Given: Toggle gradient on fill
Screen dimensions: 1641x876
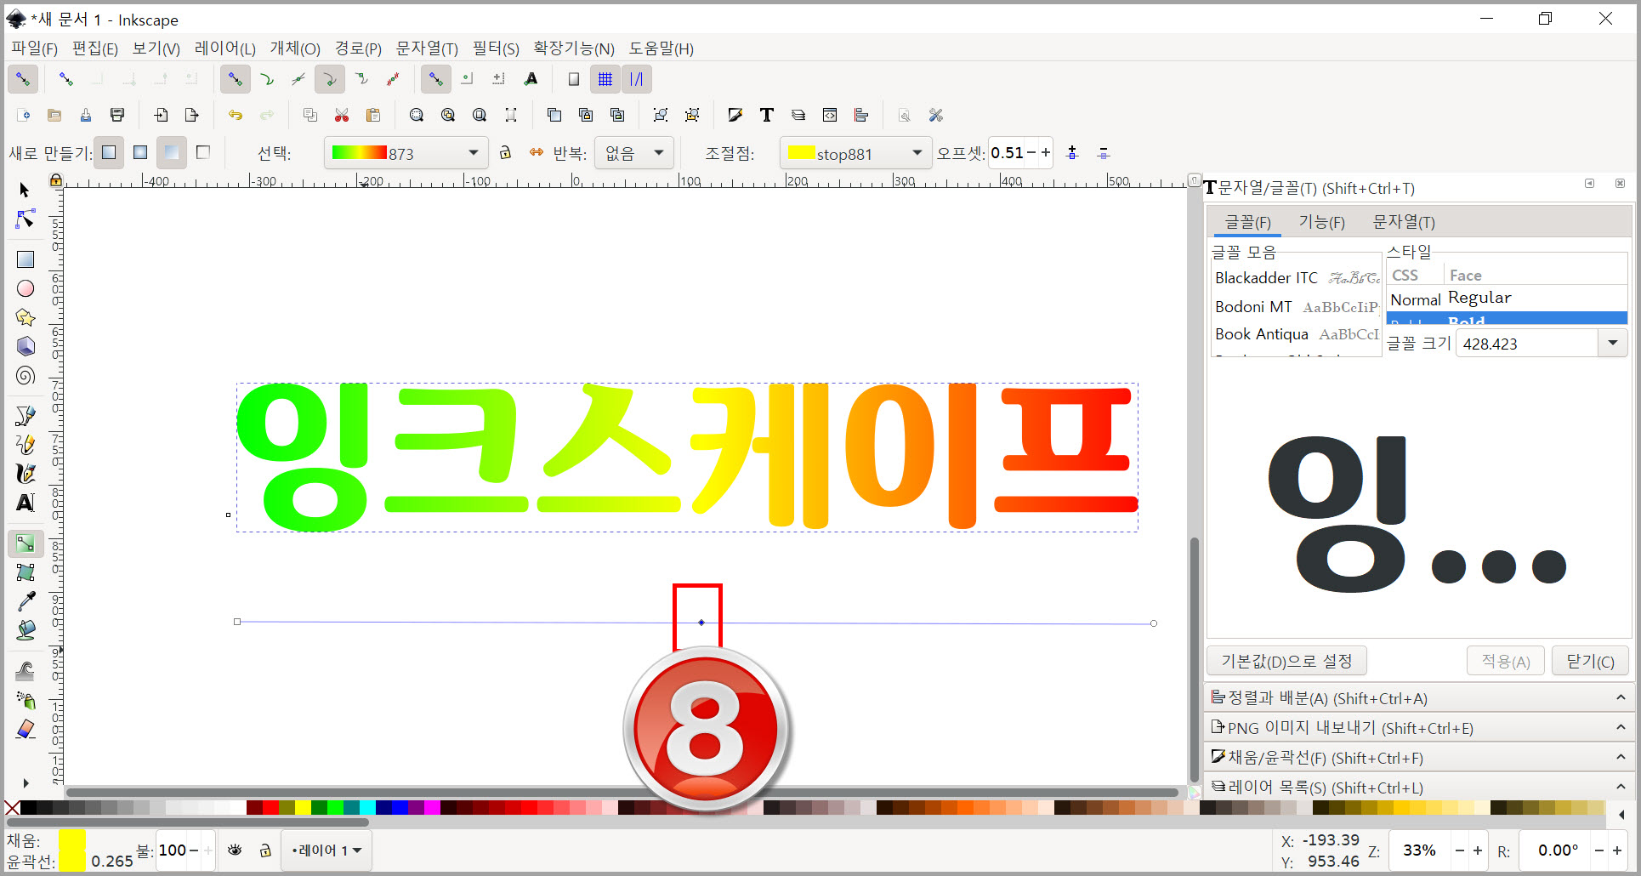Looking at the screenshot, I should pyautogui.click(x=172, y=152).
